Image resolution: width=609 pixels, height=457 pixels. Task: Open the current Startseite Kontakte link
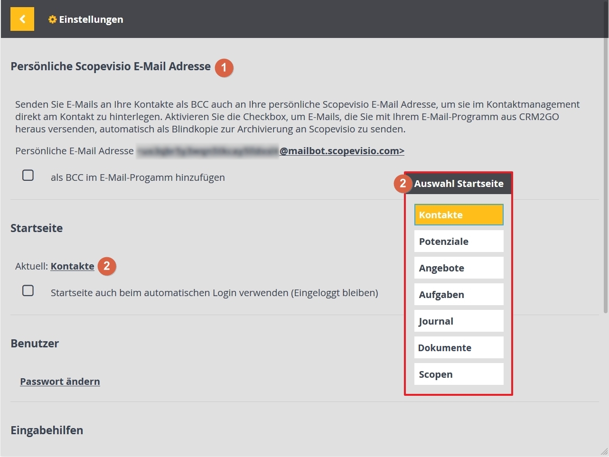73,266
